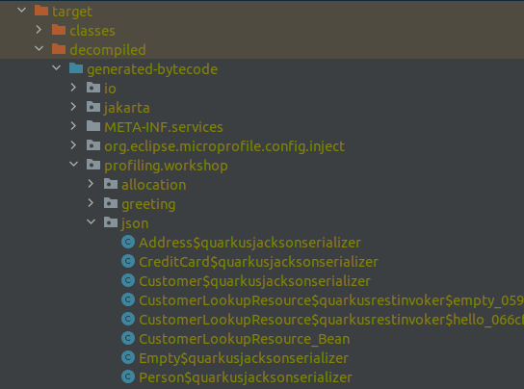Click the class icon beside Address$quarkusjacksonserializer
This screenshot has width=524, height=389.
pos(128,242)
